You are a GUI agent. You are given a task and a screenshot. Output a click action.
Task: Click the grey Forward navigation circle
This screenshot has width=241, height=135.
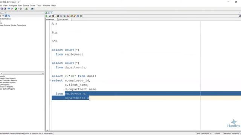[x=21, y=9]
